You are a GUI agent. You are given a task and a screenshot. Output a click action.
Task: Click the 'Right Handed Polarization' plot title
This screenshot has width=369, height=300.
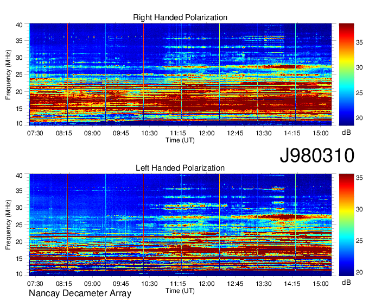click(x=180, y=17)
